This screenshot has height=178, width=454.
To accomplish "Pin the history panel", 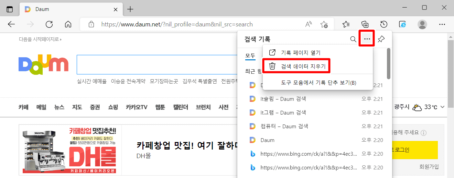I will (x=381, y=39).
